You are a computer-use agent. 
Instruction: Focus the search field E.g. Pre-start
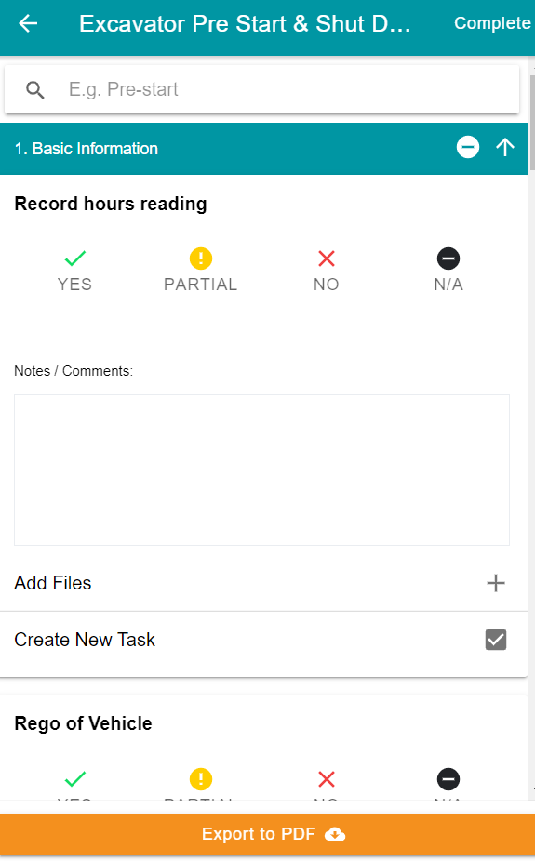point(262,89)
